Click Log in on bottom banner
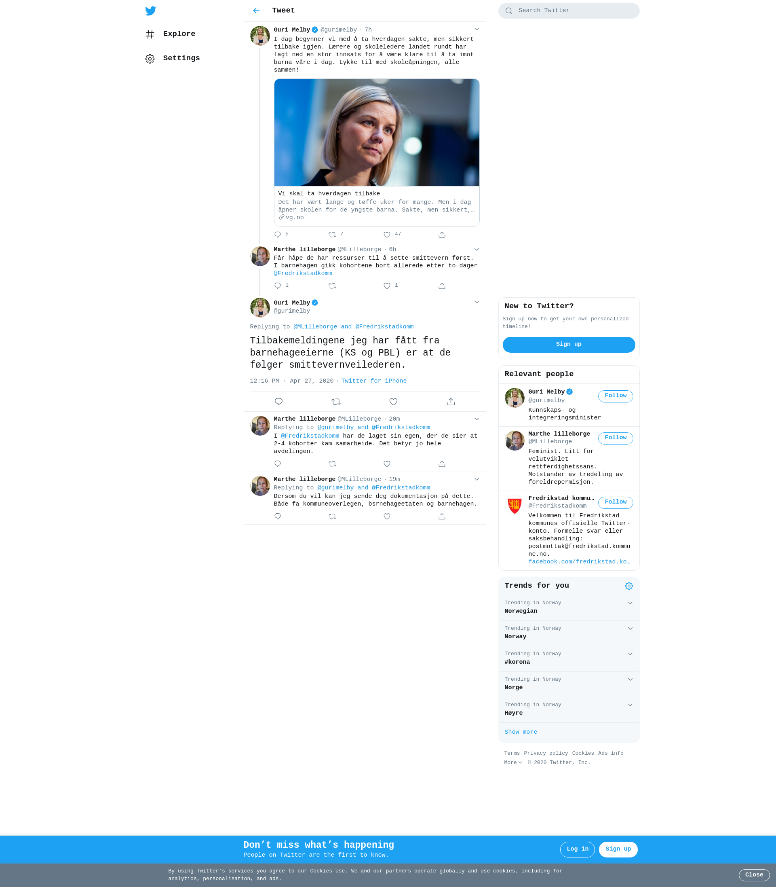 tap(577, 849)
